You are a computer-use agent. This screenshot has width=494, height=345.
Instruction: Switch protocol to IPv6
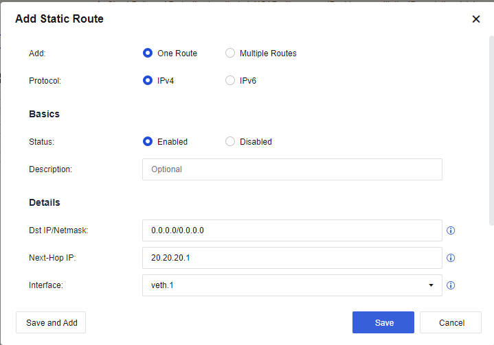click(230, 80)
